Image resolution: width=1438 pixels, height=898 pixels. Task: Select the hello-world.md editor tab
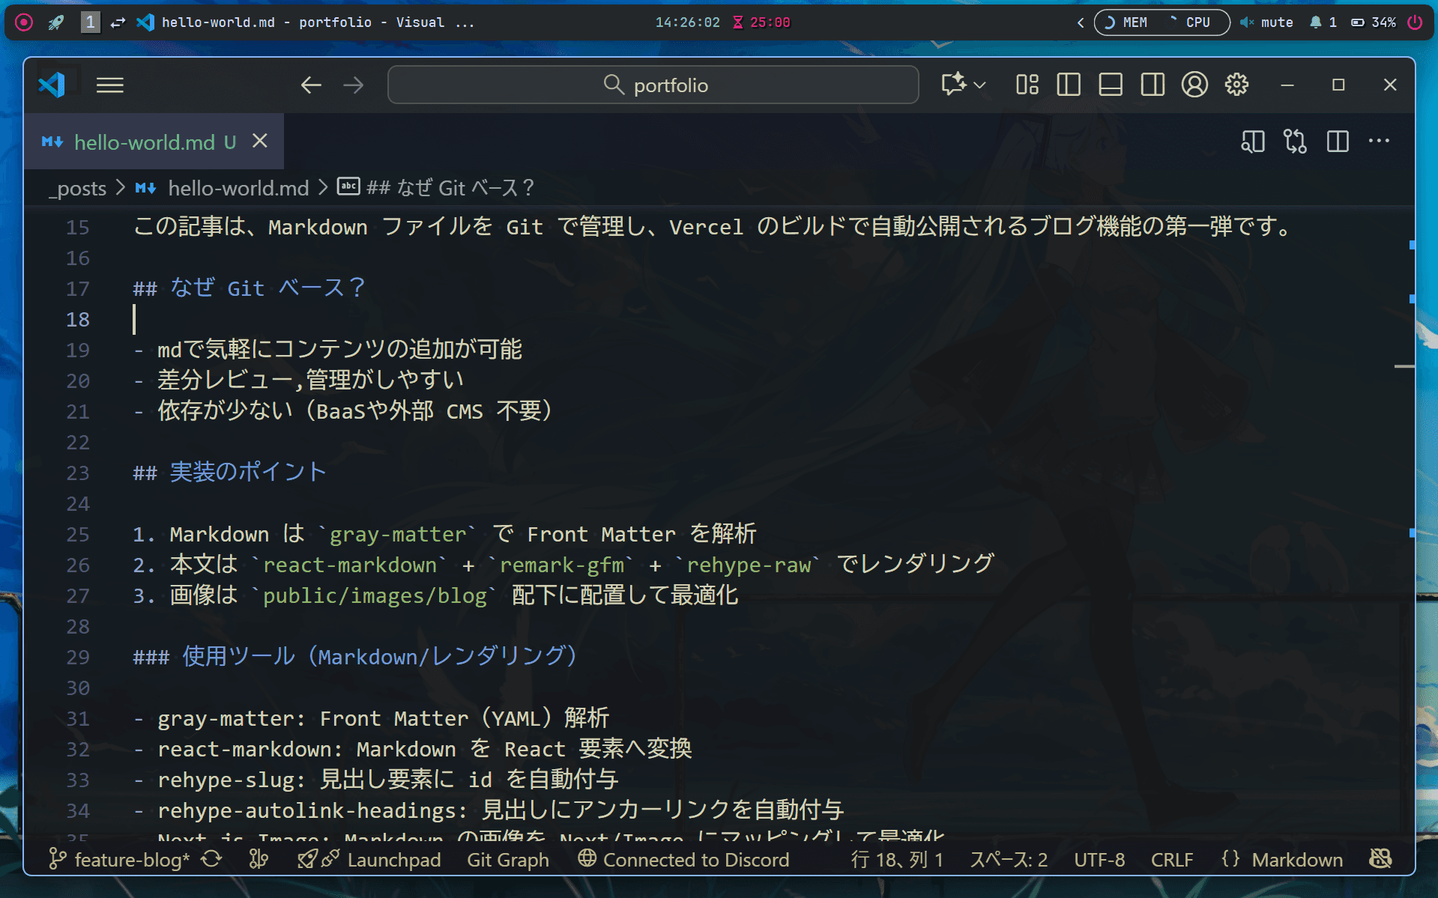pos(144,142)
